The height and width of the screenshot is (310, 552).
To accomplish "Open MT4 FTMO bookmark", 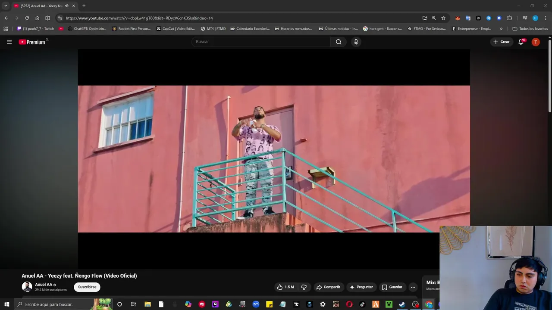I will (x=213, y=29).
